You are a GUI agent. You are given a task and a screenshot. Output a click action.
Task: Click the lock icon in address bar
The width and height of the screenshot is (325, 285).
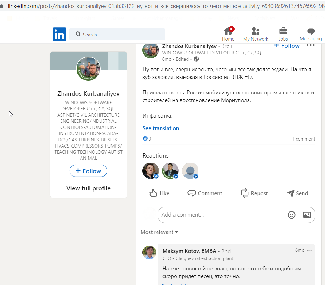tap(2, 6)
